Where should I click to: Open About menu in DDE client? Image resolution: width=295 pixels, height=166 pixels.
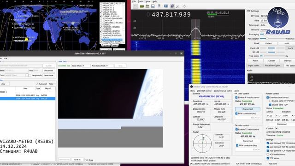pyautogui.click(x=237, y=91)
